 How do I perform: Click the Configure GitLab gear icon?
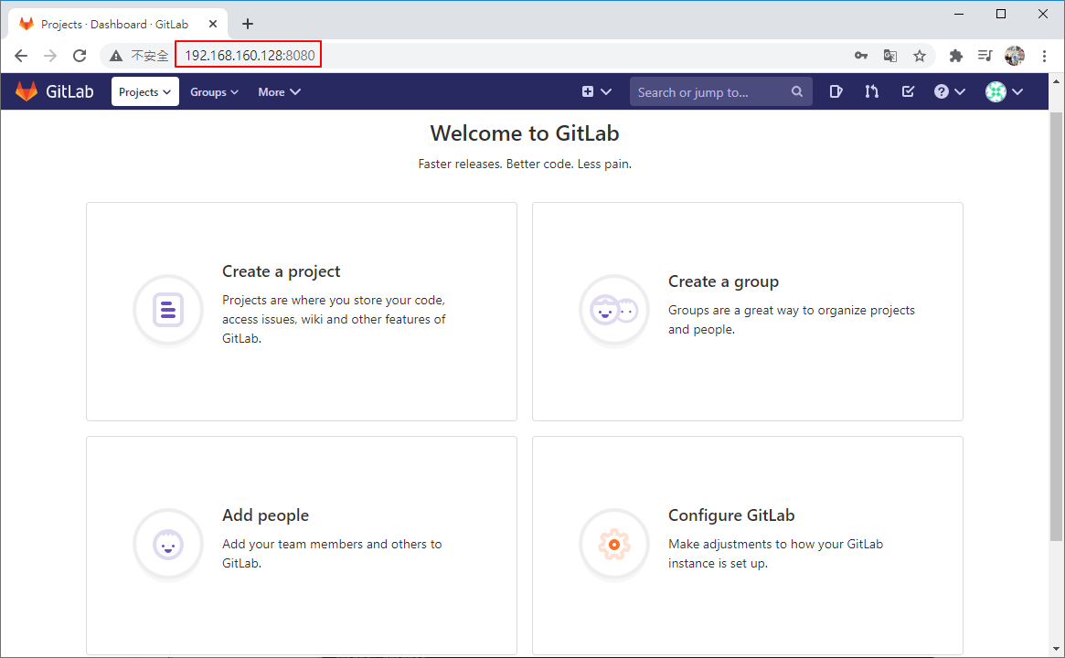click(614, 545)
